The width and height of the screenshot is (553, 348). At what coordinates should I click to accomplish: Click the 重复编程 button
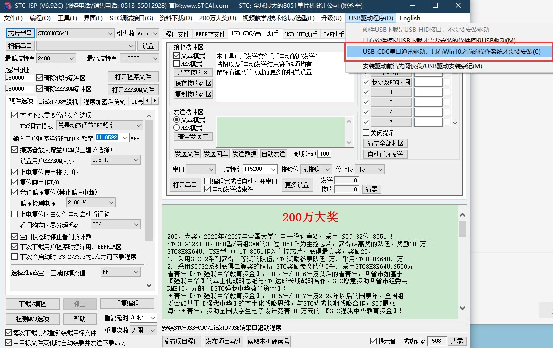click(x=127, y=303)
